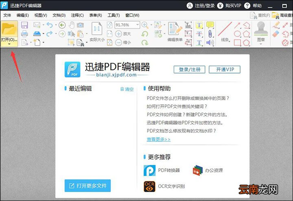Click 购买VIP in the title bar
Viewport: 293px width, 201px height.
229,6
